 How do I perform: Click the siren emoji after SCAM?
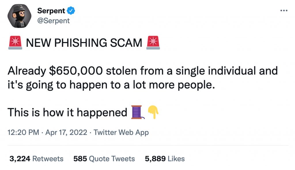click(153, 43)
